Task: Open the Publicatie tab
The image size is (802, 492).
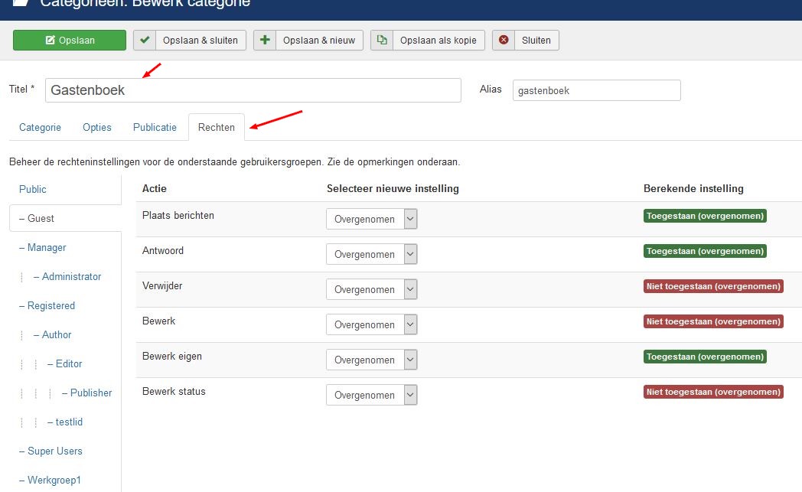Action: point(155,128)
